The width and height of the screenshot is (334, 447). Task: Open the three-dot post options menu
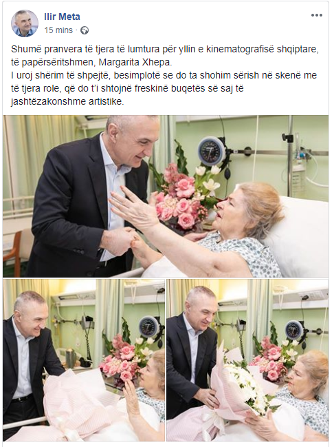point(316,16)
